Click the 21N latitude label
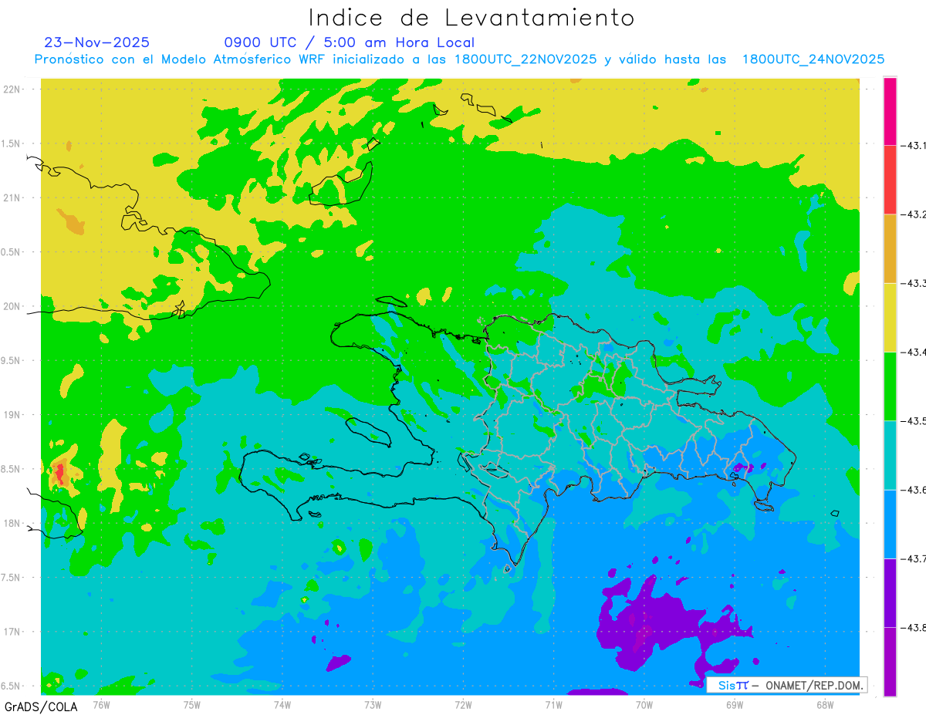926x715 pixels. pyautogui.click(x=12, y=197)
